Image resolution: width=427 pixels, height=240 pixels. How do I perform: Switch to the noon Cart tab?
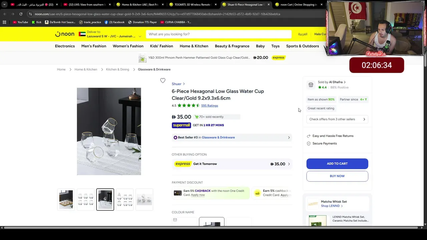299,5
